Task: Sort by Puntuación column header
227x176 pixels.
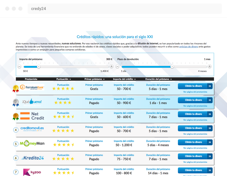Action: point(64,79)
